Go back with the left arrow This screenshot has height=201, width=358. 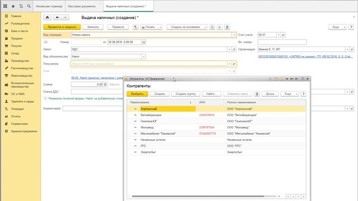57,17
